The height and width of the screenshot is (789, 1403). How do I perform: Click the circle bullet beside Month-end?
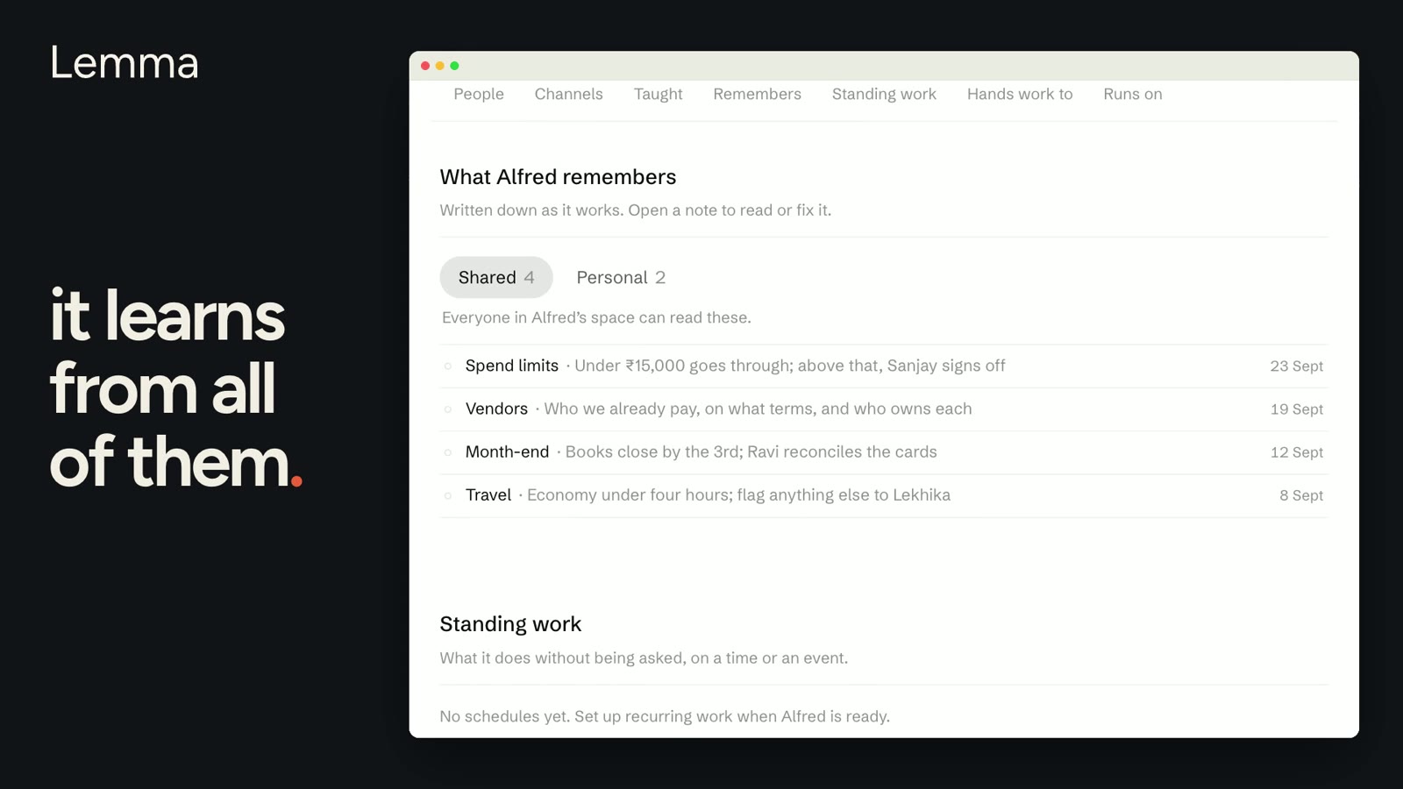[x=448, y=452]
